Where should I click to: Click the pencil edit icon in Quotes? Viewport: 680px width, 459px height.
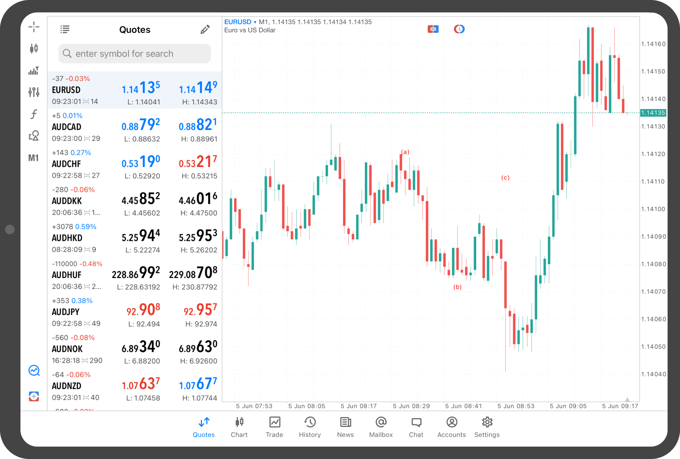tap(205, 30)
